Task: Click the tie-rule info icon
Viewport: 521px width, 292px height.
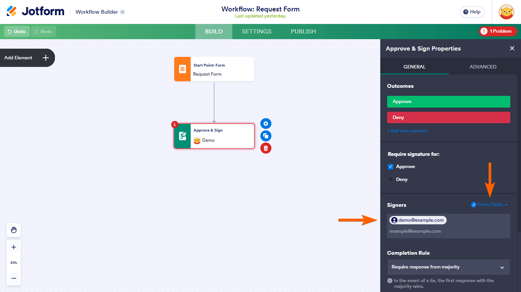Action: pyautogui.click(x=390, y=281)
